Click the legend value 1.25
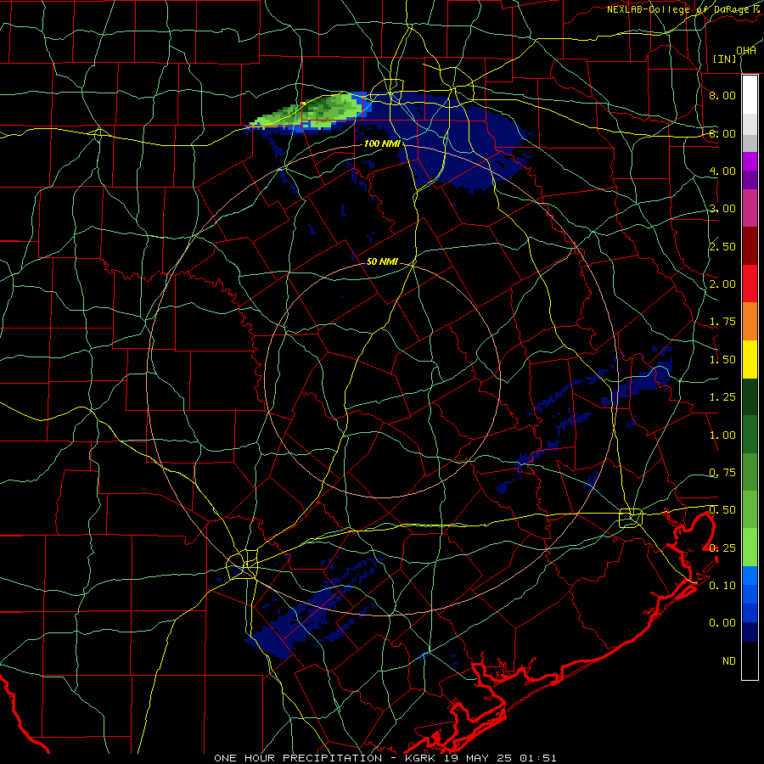The height and width of the screenshot is (764, 764). pos(722,397)
